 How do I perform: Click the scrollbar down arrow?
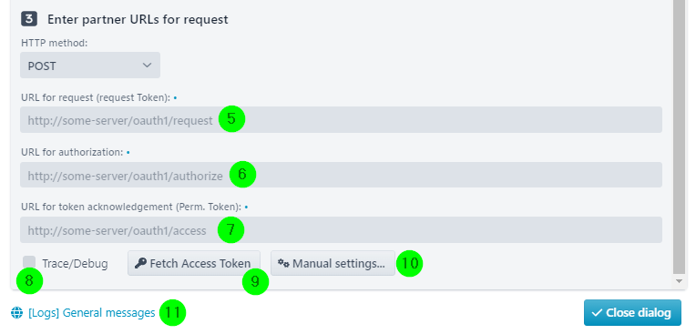point(679,281)
